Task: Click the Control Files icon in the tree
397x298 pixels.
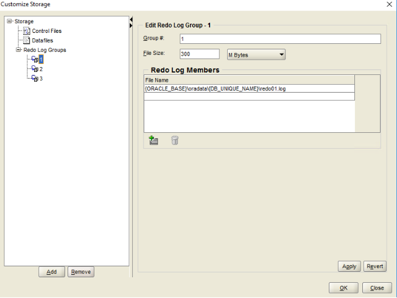Action: pyautogui.click(x=27, y=31)
